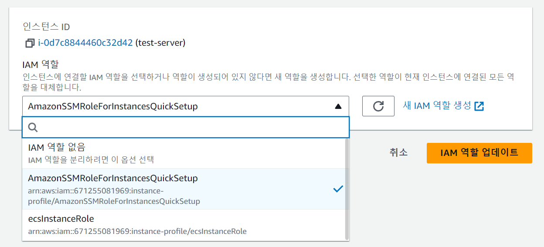This screenshot has height=247, width=544.
Task: Choose AmazonSSMRoleForInstancesQuickSetup in the dropdown list
Action: tap(184, 189)
